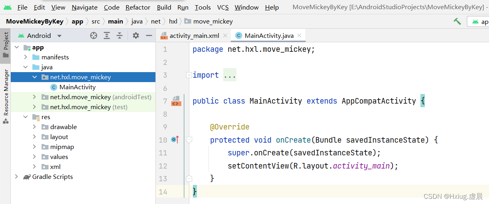Open the app run configuration dropdown

(478, 22)
